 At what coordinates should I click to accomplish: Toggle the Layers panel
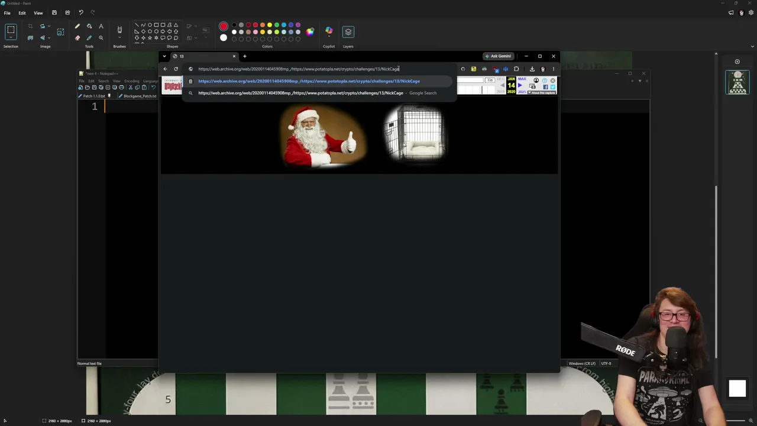pos(348,32)
